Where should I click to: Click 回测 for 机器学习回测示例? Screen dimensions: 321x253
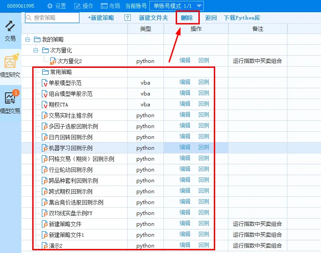tap(203, 148)
